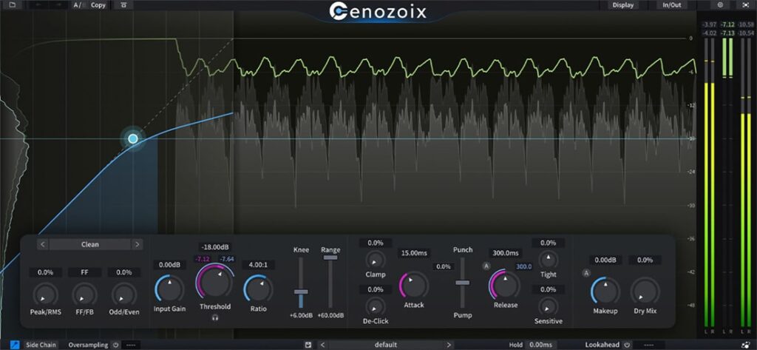This screenshot has width=757, height=350.
Task: Edit the De-Click 0.0% value
Action: [x=376, y=289]
